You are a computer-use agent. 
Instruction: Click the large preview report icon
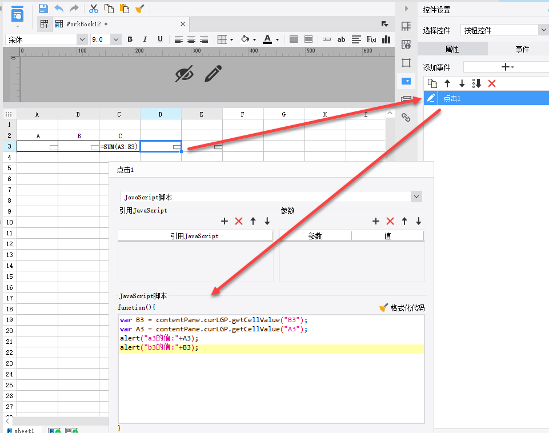point(17,14)
